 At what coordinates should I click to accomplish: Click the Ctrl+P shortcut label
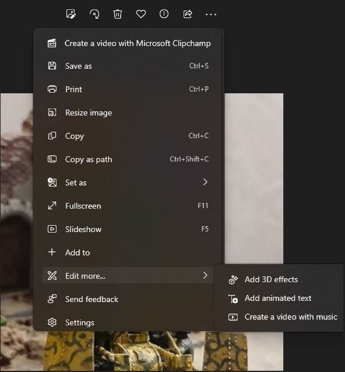[199, 89]
